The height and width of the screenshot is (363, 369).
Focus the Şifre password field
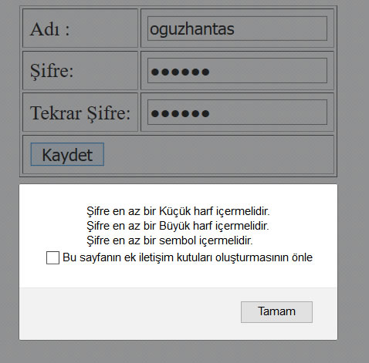coord(237,71)
